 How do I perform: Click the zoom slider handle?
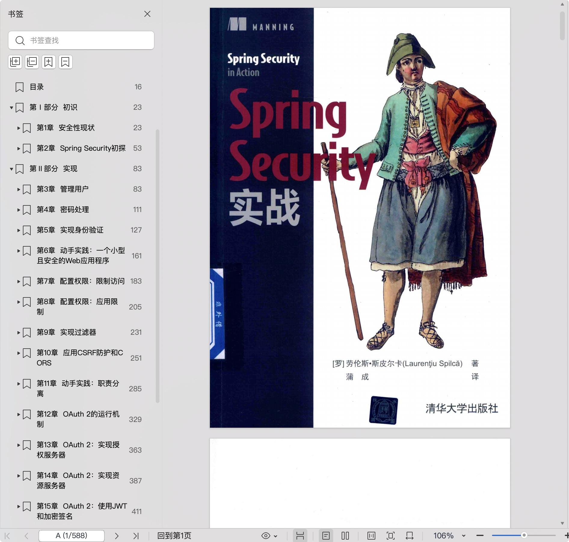click(524, 535)
